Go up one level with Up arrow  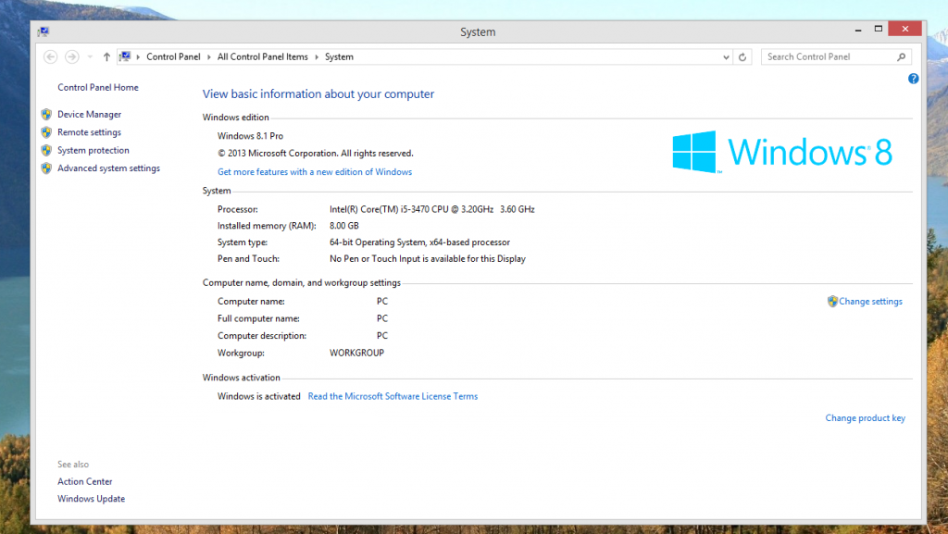pos(106,56)
